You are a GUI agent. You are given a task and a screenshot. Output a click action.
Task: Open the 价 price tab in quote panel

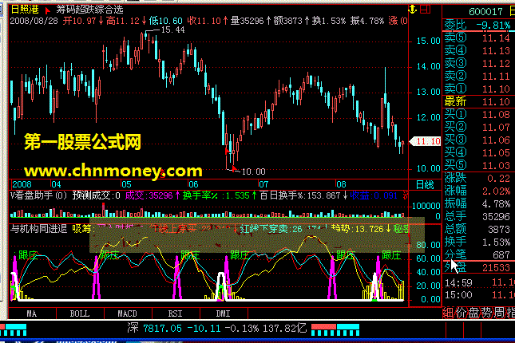(461, 313)
